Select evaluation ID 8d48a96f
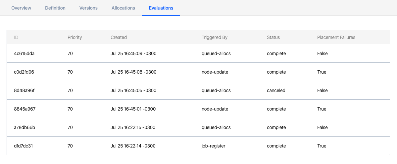Image resolution: width=397 pixels, height=164 pixels. 24,90
